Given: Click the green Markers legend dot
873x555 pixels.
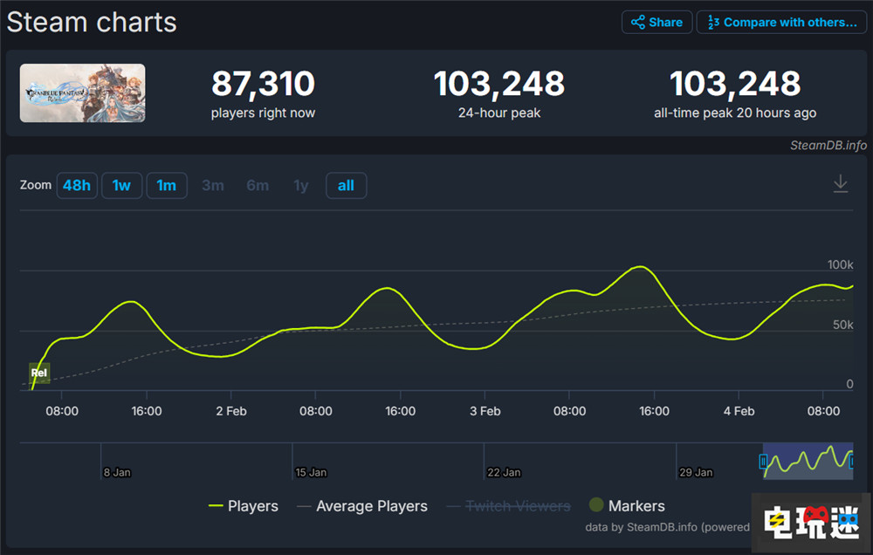Looking at the screenshot, I should pos(597,504).
